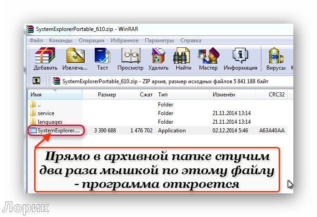Run the Тест (Test) archive tool

click(102, 56)
